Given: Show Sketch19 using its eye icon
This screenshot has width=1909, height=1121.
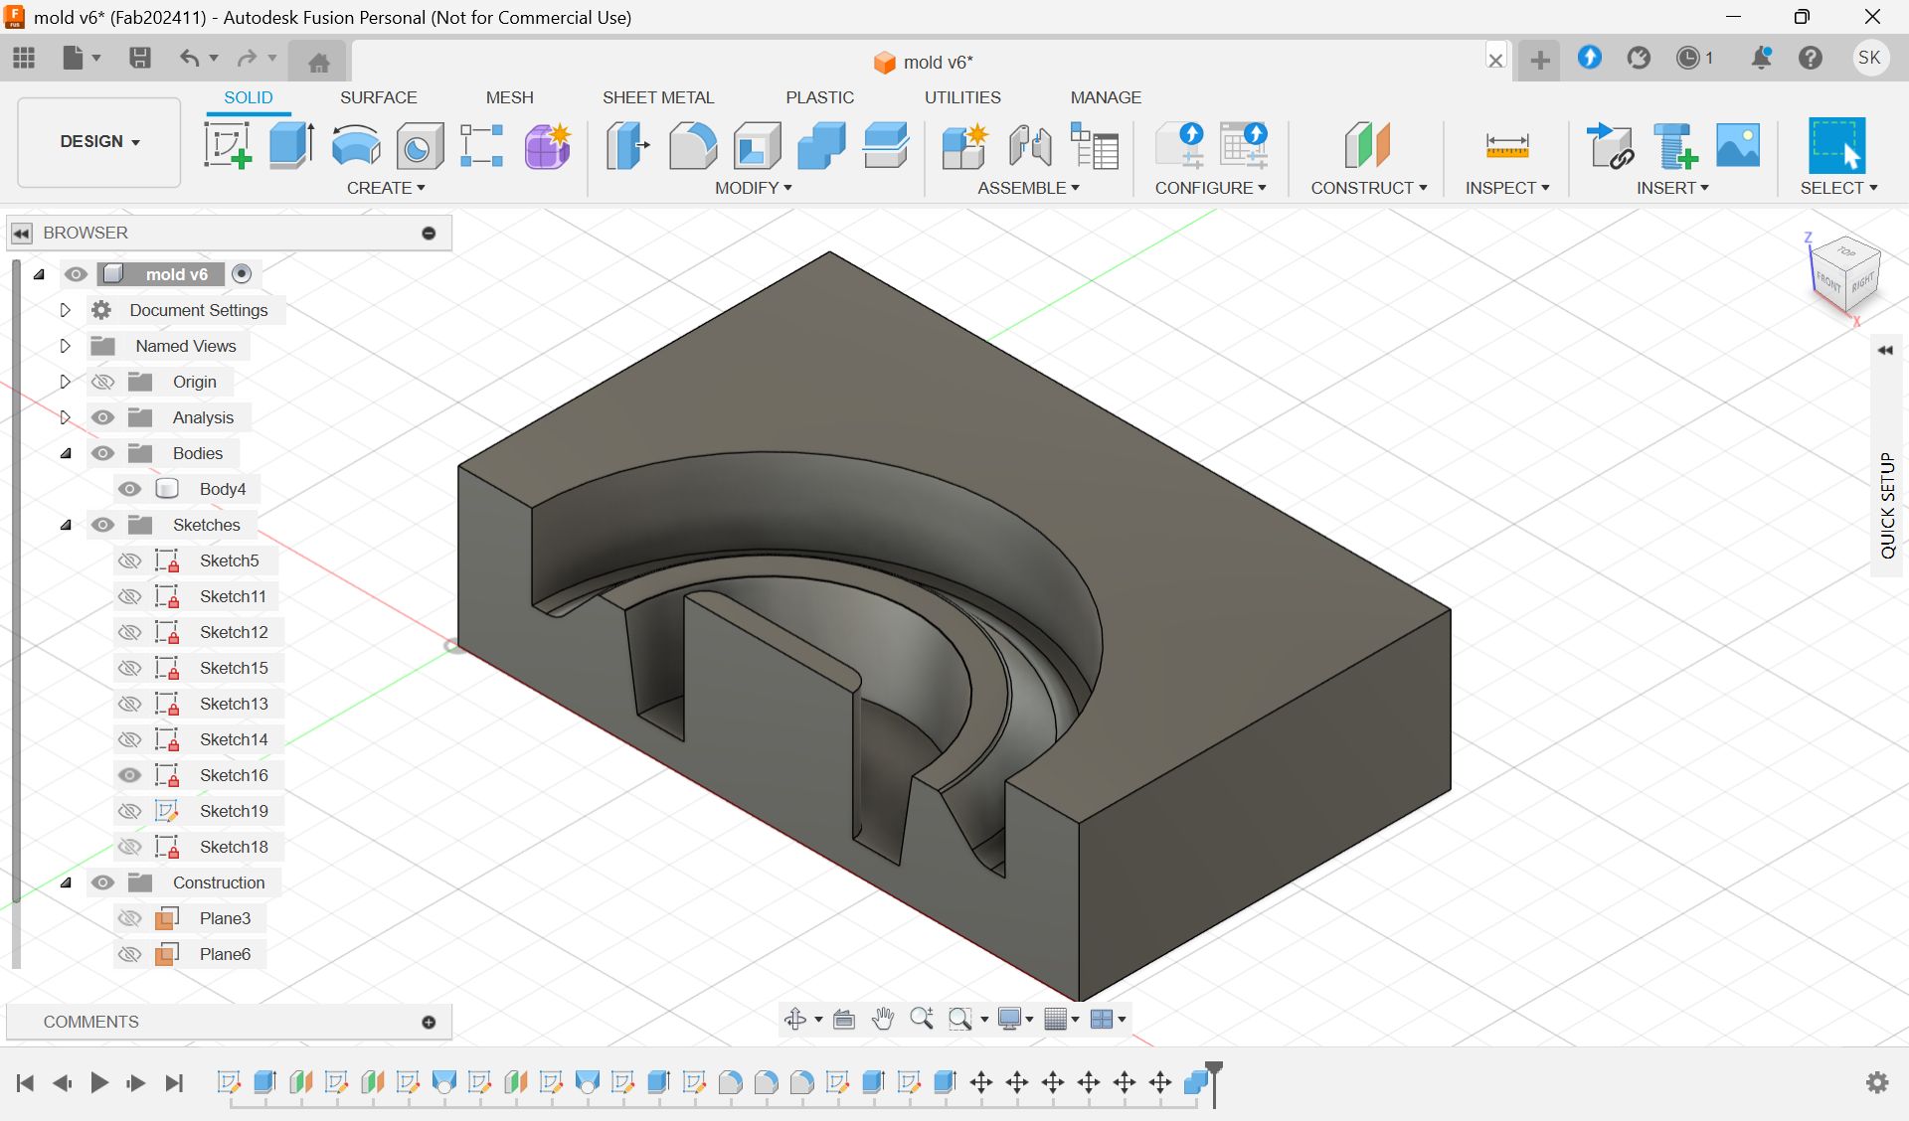Looking at the screenshot, I should coord(130,811).
